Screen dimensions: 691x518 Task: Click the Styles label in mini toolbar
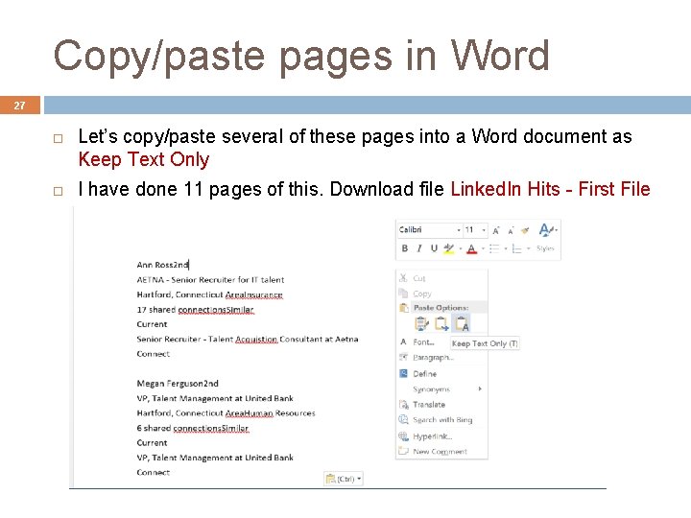(x=545, y=248)
